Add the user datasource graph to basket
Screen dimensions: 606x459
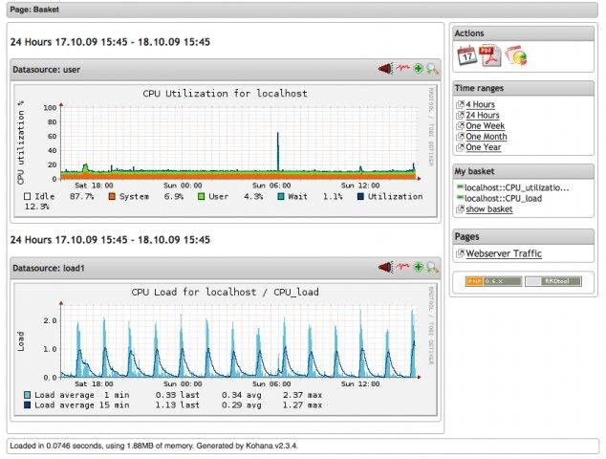(418, 69)
